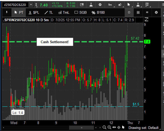Toggle the single chart layout view
Viewport: 164px width, 131px height.
click(129, 12)
